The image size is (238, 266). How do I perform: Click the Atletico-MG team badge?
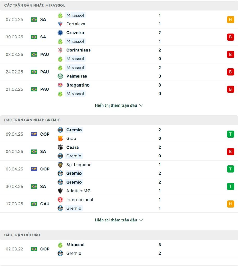coord(60,191)
